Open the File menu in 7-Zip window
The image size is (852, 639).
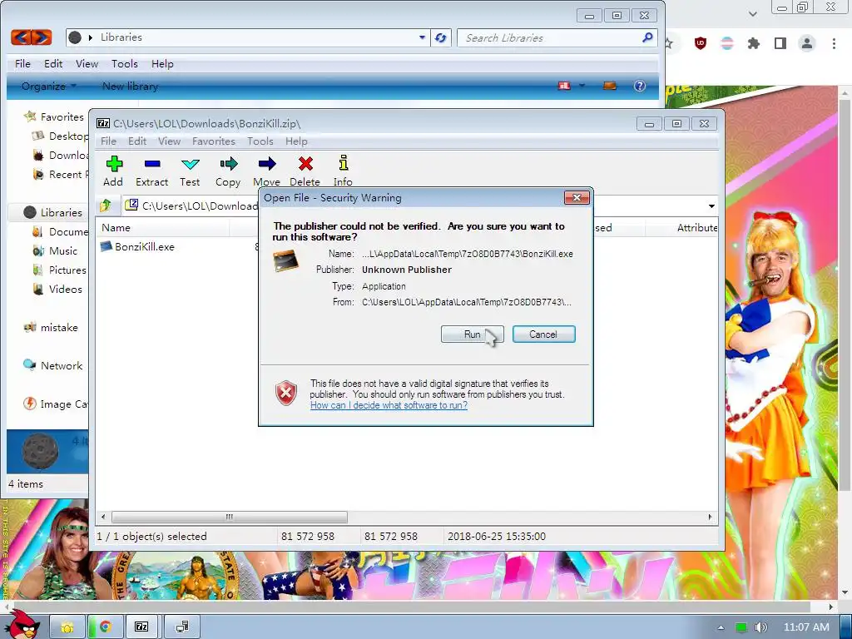pos(108,141)
